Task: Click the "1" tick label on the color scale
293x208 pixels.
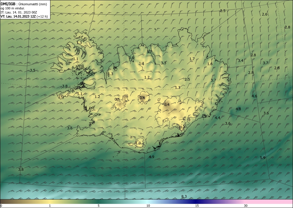Action: click(x=50, y=206)
